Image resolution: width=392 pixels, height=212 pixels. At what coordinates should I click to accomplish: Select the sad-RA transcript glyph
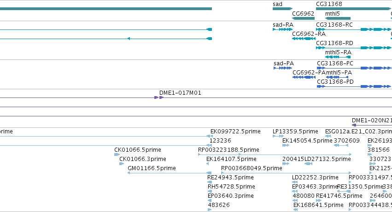click(282, 29)
